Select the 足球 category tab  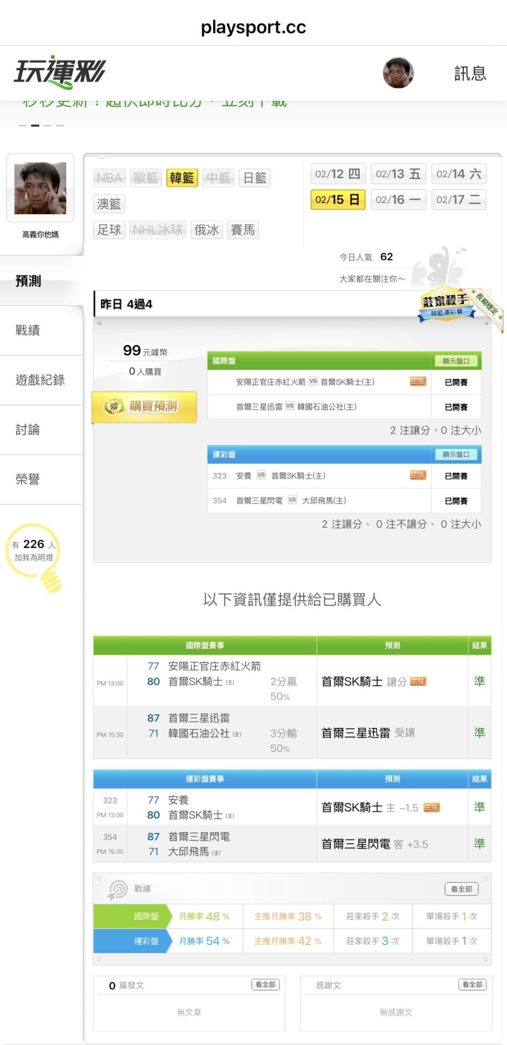point(109,230)
